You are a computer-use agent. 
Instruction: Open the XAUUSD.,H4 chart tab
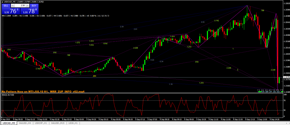coord(26,123)
